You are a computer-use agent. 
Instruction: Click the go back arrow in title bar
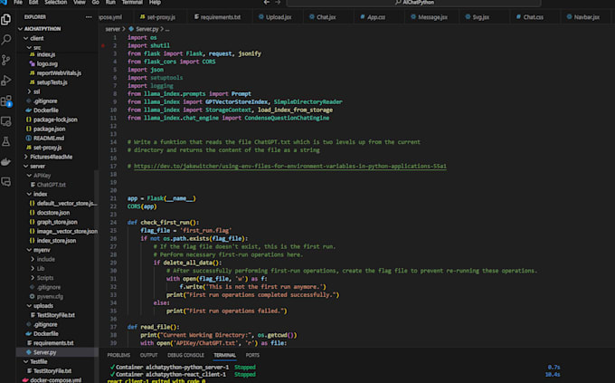point(267,3)
